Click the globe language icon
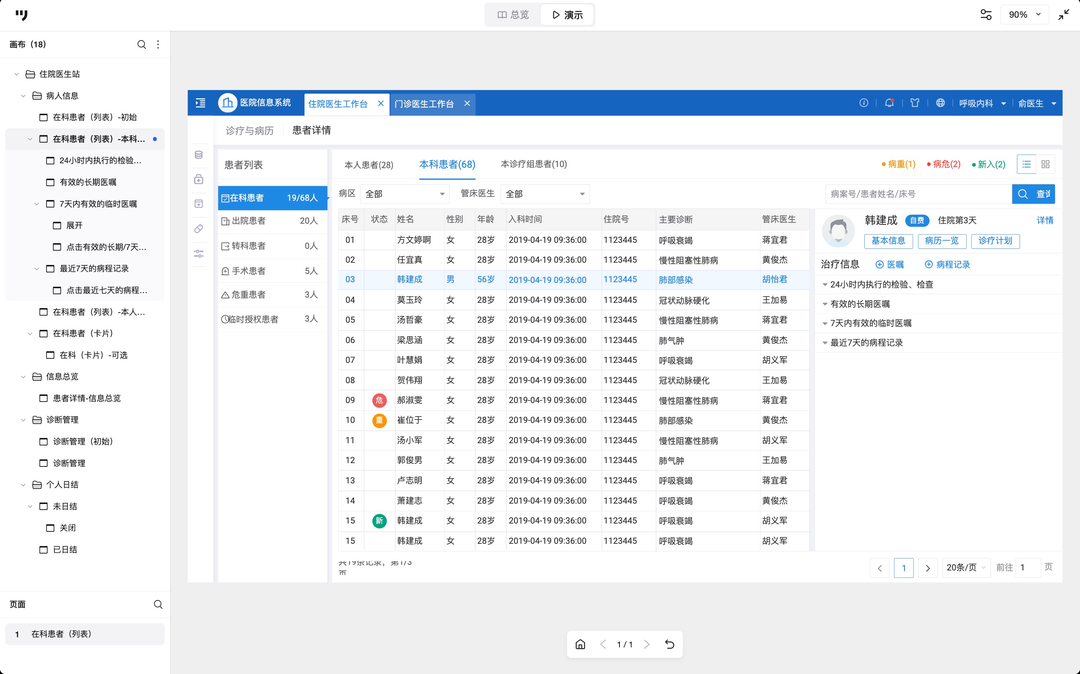The width and height of the screenshot is (1080, 674). click(940, 103)
